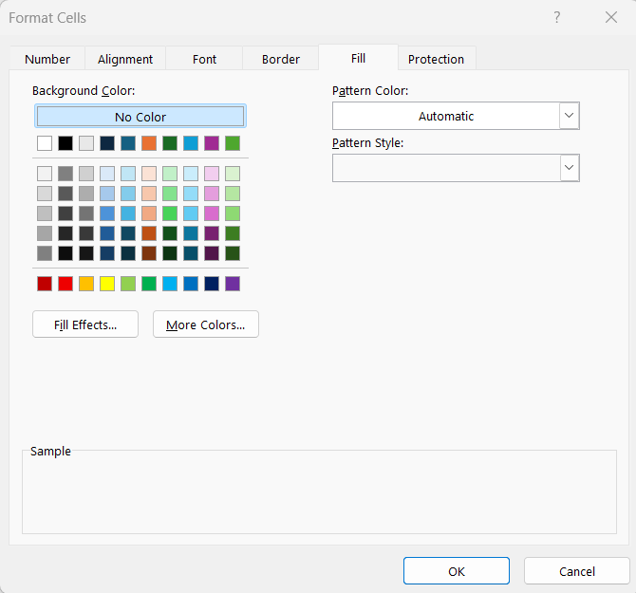Open the Fill Effects dialog
Screen dimensions: 636x593
click(x=85, y=324)
